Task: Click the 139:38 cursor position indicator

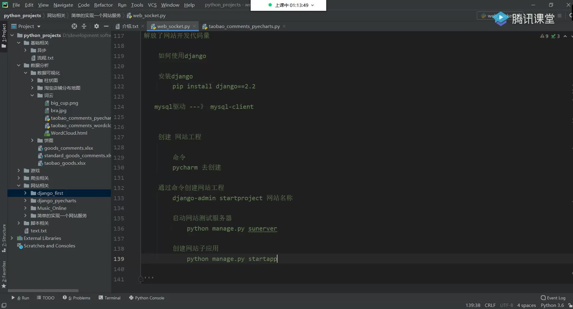Action: coord(473,305)
